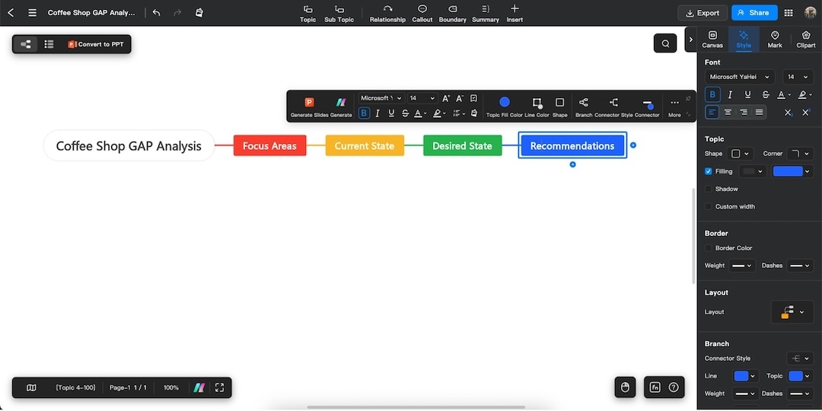Image resolution: width=822 pixels, height=411 pixels.
Task: Open Line Color in floating toolbar
Action: point(537,106)
